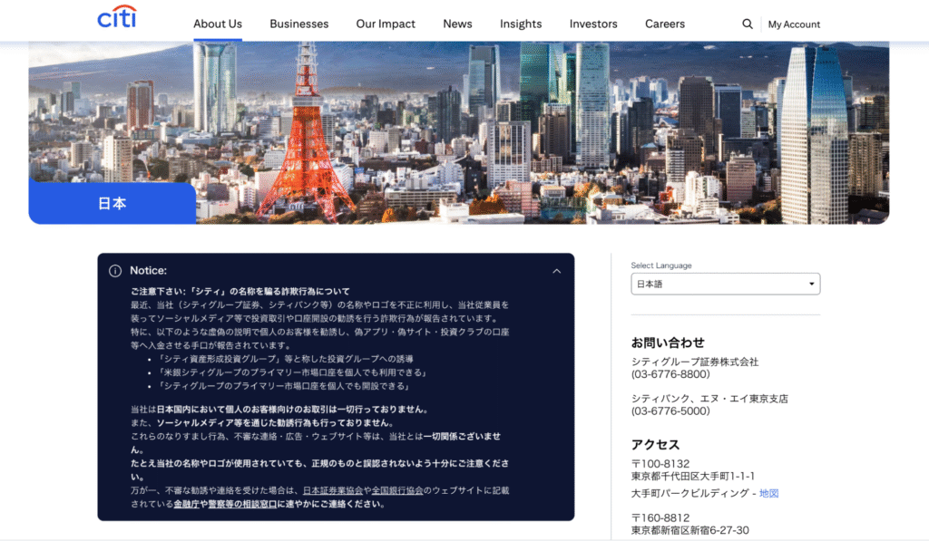Screen dimensions: 929x541
Task: Follow the 日本証券業協会 link
Action: coord(332,490)
